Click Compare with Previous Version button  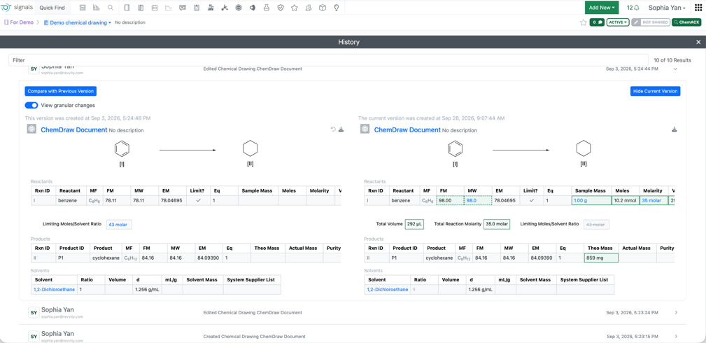pyautogui.click(x=61, y=91)
